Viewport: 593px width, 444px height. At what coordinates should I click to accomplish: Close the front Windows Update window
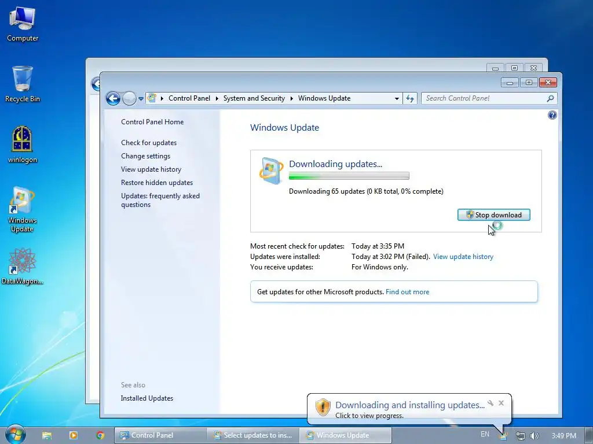pos(548,82)
